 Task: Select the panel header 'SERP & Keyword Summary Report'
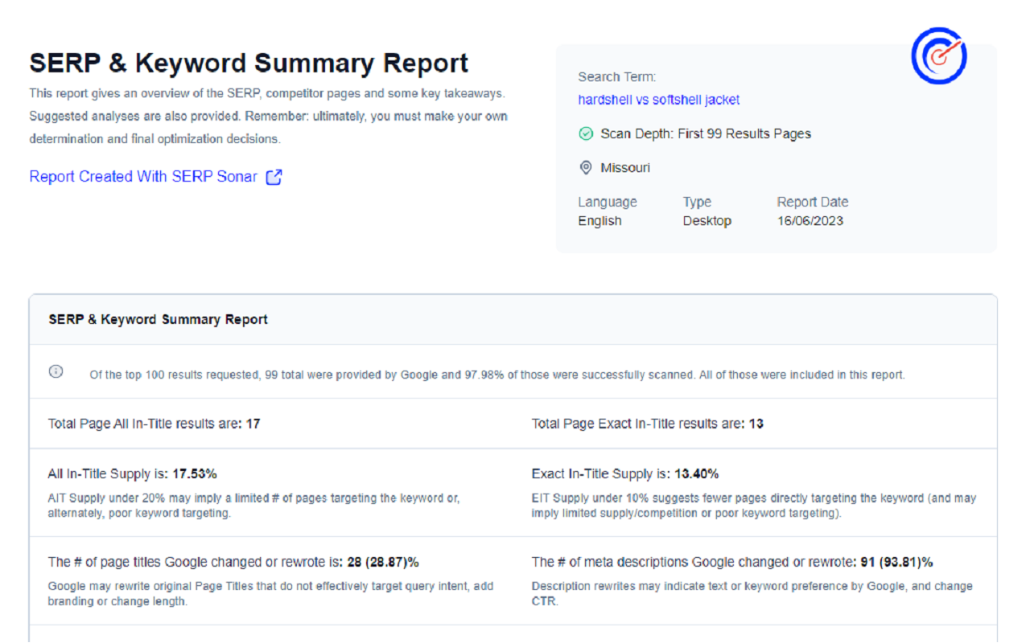tap(158, 319)
